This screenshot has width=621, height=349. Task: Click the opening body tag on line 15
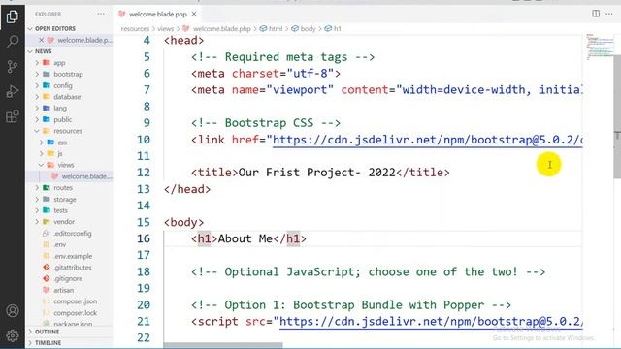183,222
